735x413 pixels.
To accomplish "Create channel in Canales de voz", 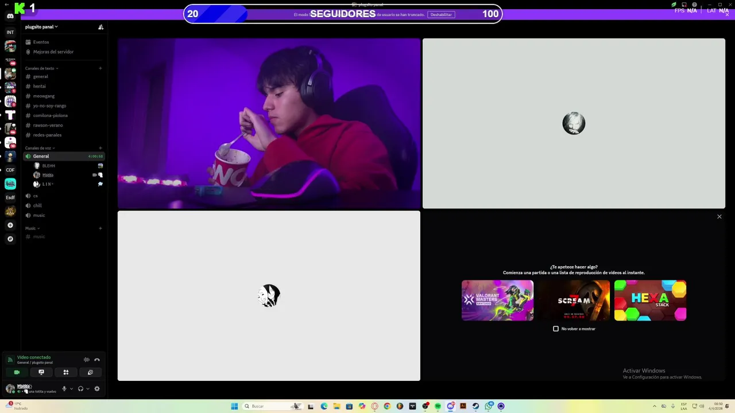I will [100, 148].
